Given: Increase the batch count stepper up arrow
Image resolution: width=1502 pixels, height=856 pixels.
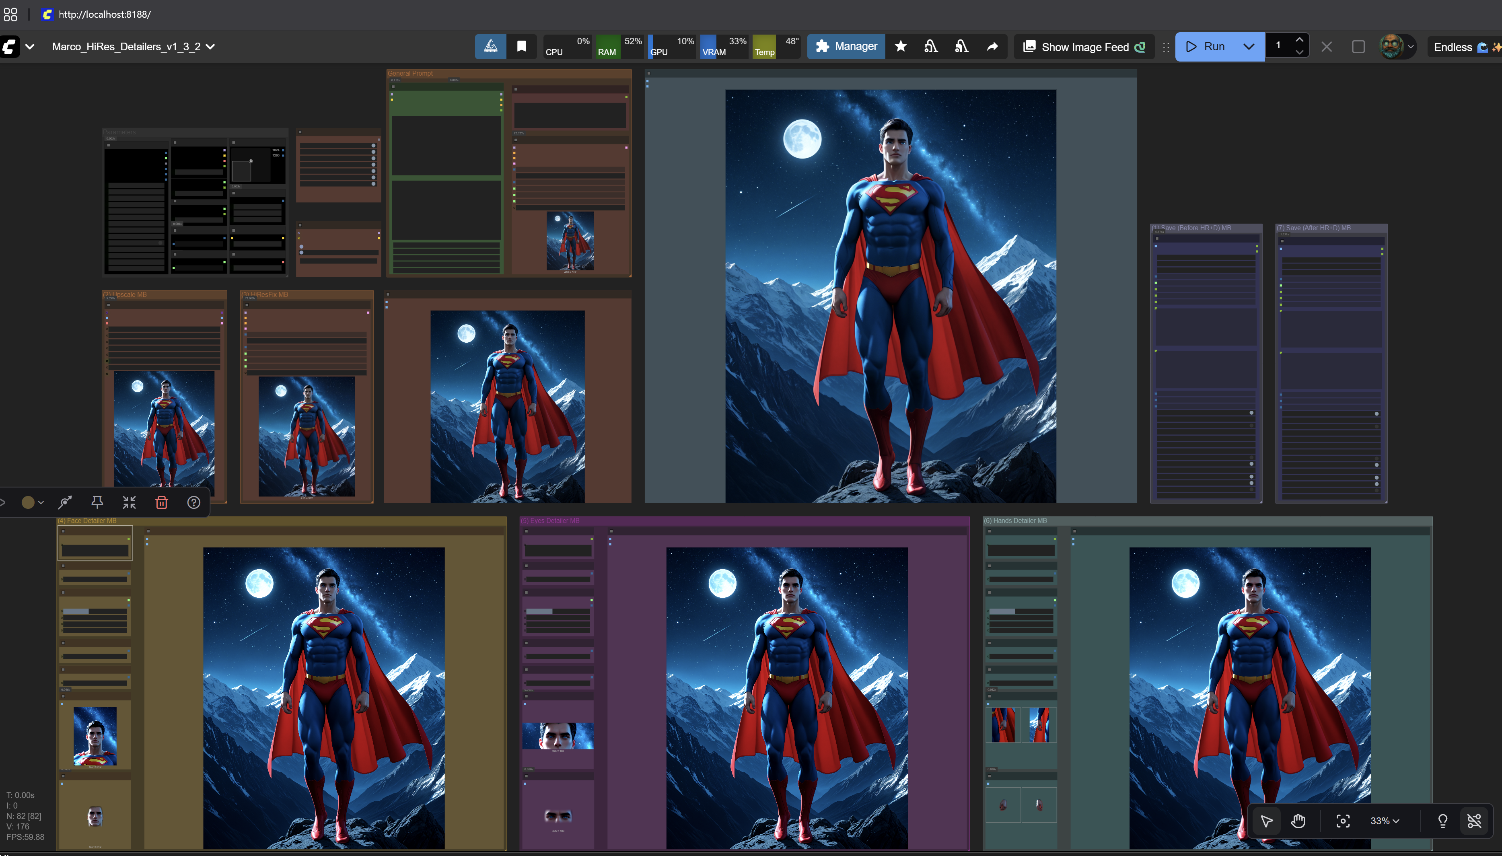Looking at the screenshot, I should (x=1299, y=40).
